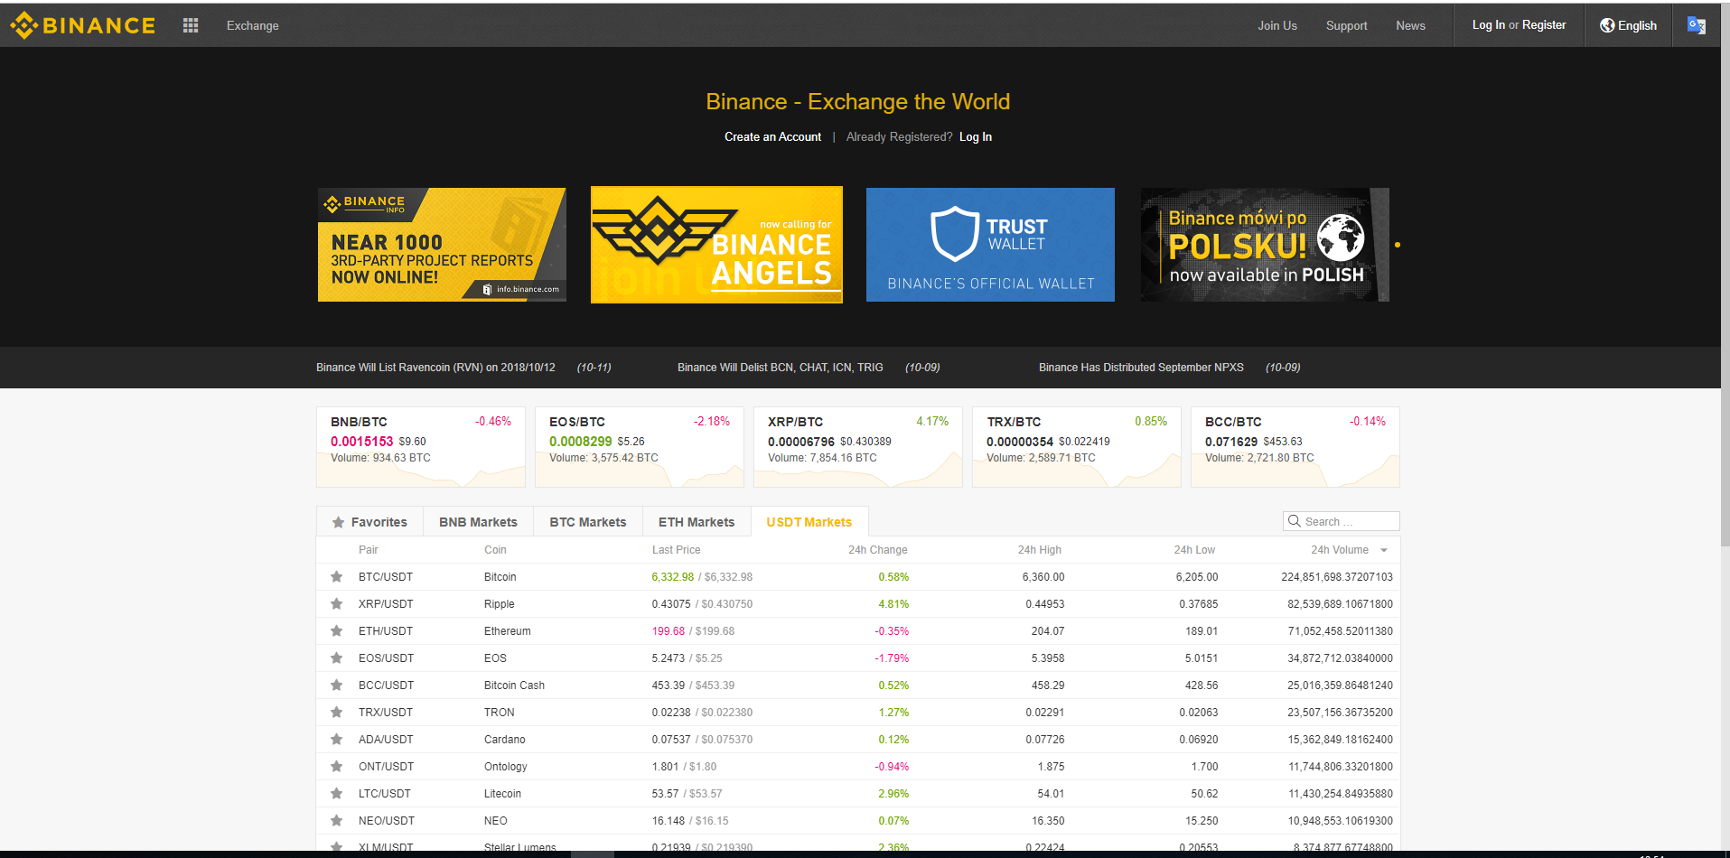Sort table by 24h High header
This screenshot has width=1730, height=858.
(1039, 550)
